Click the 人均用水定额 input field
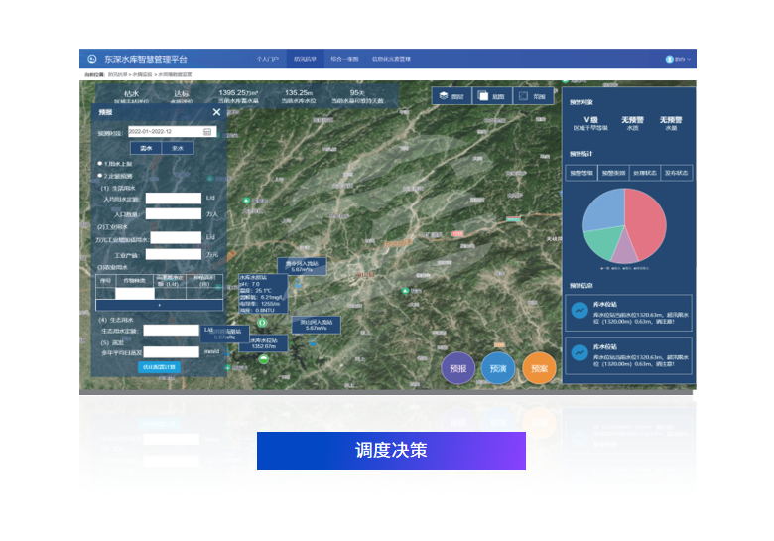 [173, 199]
